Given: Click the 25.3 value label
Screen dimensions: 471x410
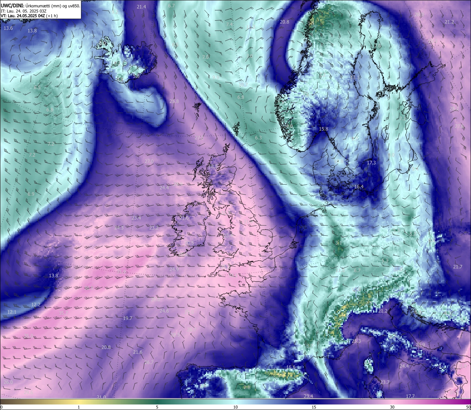Looking at the screenshot, I should pyautogui.click(x=356, y=341).
